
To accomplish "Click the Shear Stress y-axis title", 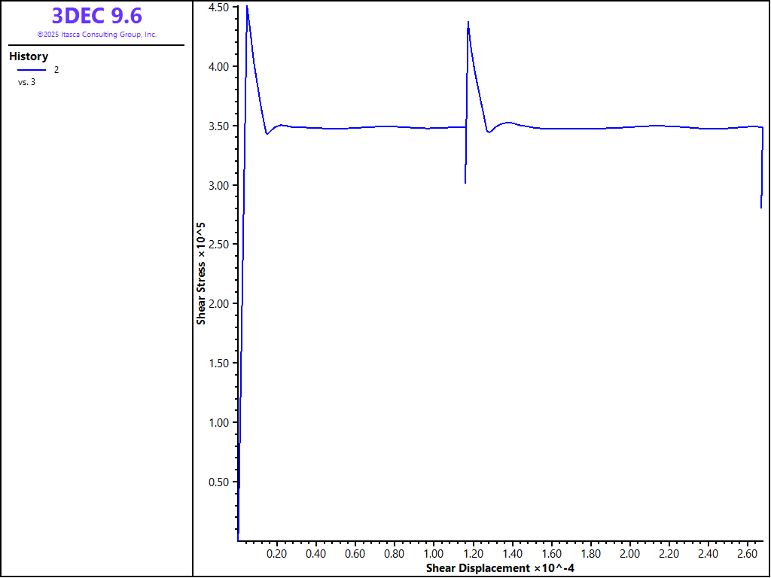I will tap(201, 273).
